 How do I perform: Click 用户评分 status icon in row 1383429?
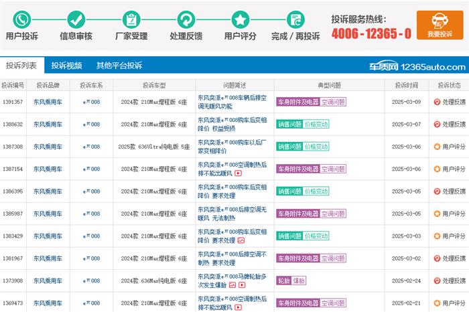point(437,236)
